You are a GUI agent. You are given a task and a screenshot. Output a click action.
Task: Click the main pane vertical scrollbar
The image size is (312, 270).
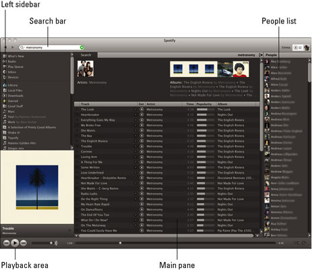pyautogui.click(x=261, y=107)
